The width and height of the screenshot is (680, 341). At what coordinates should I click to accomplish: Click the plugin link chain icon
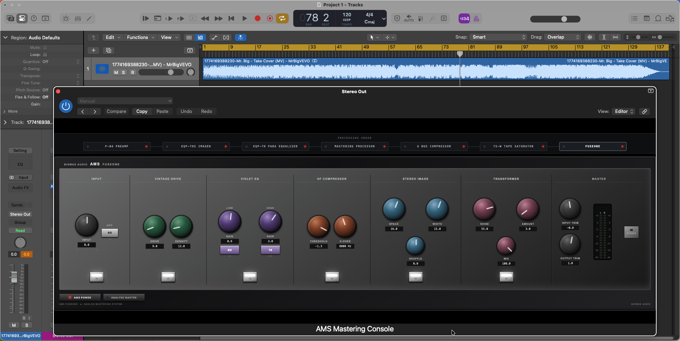coord(645,111)
